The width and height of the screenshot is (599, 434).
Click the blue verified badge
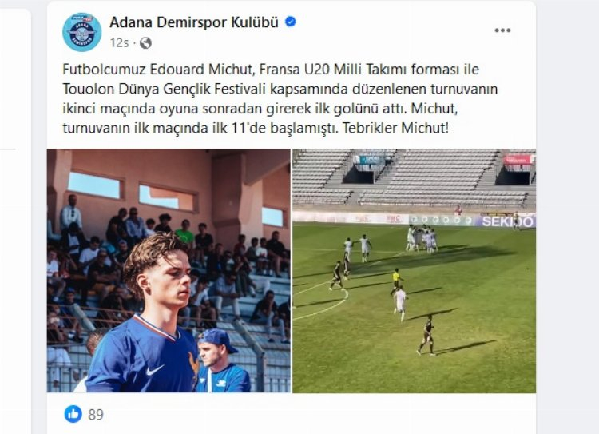click(291, 22)
